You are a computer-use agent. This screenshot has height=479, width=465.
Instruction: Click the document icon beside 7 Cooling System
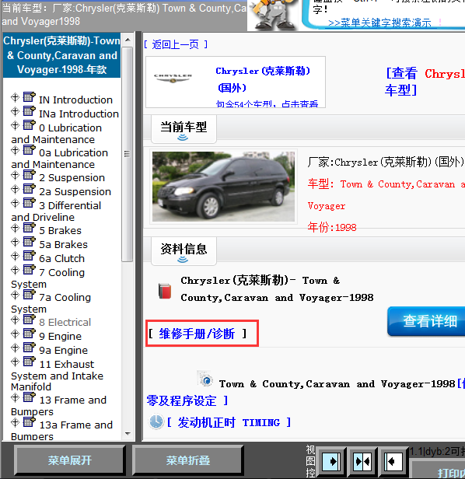coord(30,269)
